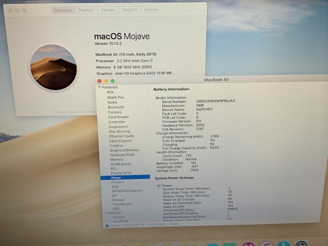Screen dimensions: 328x246
Task: Collapse the Network section disclosure triangle
Action: pos(106,213)
